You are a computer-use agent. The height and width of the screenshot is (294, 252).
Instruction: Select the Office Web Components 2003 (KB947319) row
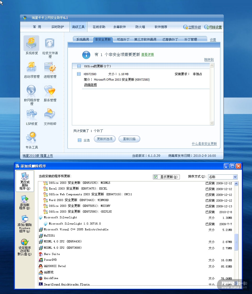(136, 195)
